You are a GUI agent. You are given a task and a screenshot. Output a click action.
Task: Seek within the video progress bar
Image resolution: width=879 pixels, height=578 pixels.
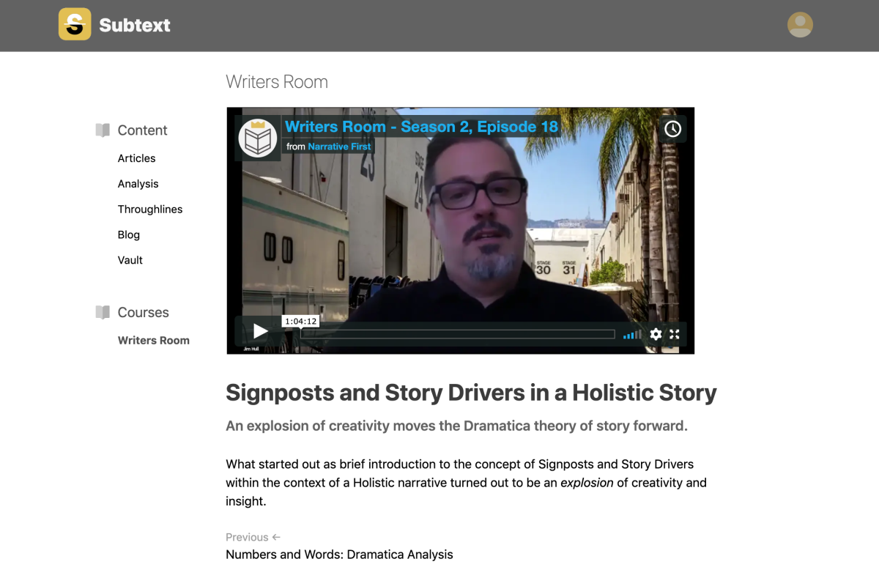coord(458,334)
